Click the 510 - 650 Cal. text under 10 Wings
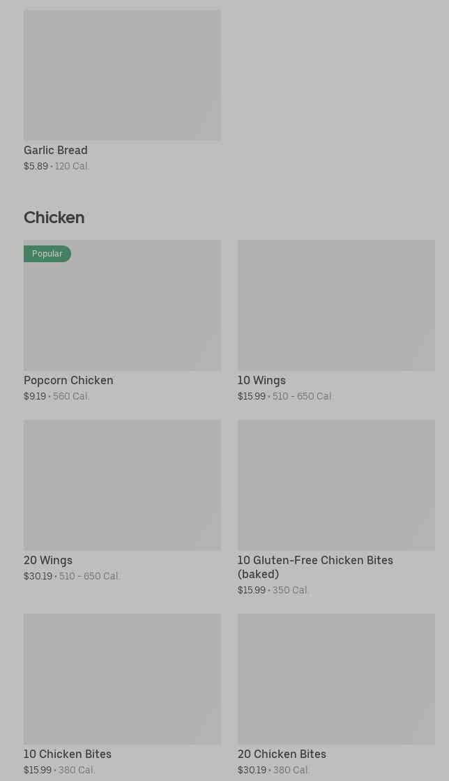 [x=303, y=396]
